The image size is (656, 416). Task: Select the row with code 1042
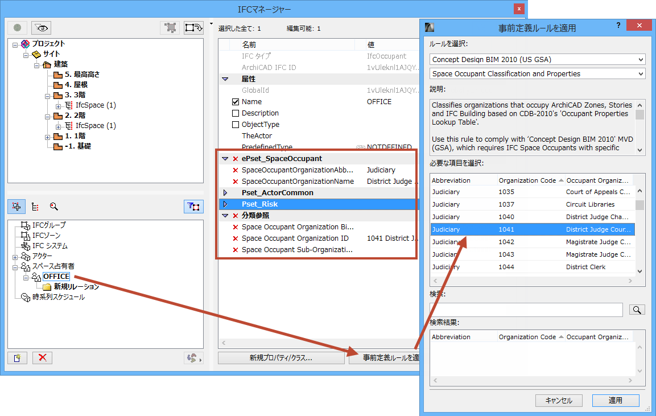(x=533, y=242)
